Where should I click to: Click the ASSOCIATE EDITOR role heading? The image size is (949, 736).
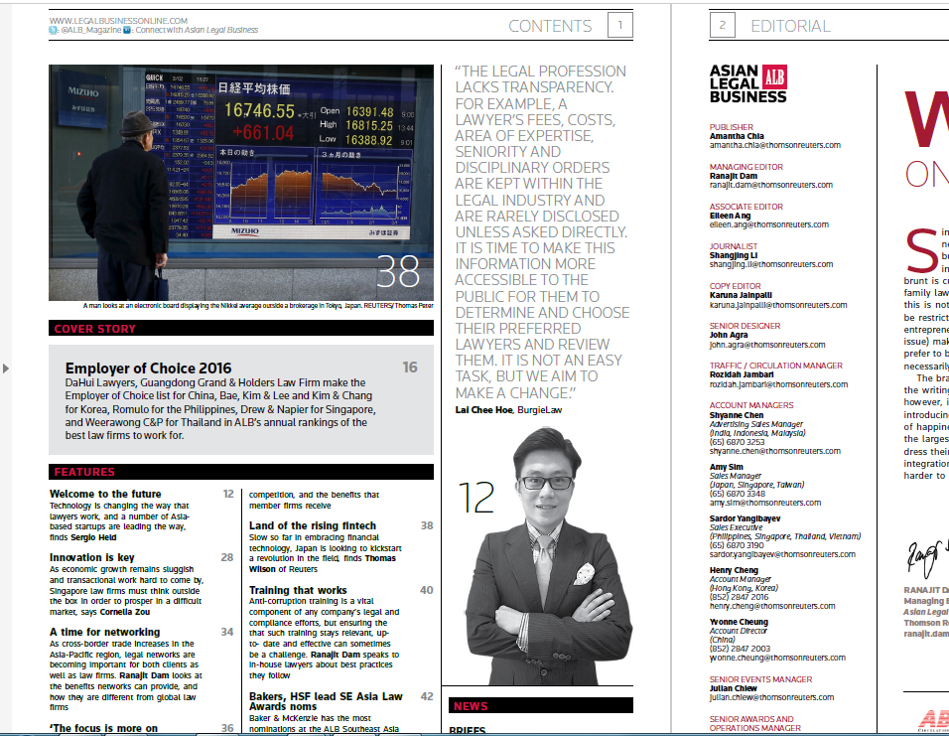tap(746, 207)
